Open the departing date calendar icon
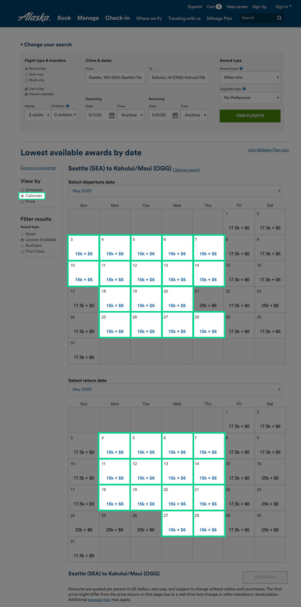This screenshot has width=301, height=607. coord(112,115)
